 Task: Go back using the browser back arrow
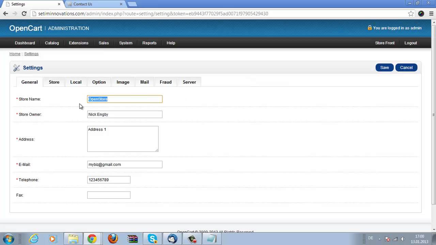click(5, 14)
